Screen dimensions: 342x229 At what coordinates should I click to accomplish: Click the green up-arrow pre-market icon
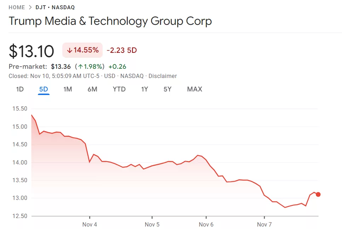click(x=81, y=66)
